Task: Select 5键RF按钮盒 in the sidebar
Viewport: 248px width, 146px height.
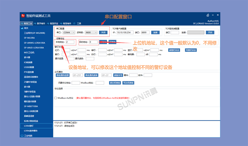Action: [30, 91]
